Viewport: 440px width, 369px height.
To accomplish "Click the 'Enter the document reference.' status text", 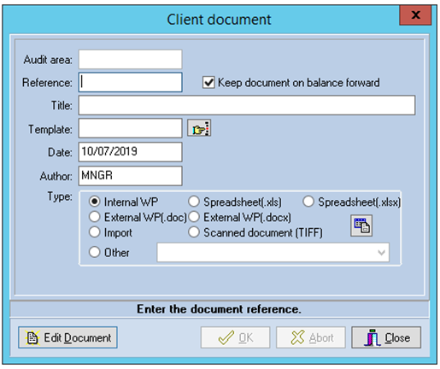I will click(219, 309).
